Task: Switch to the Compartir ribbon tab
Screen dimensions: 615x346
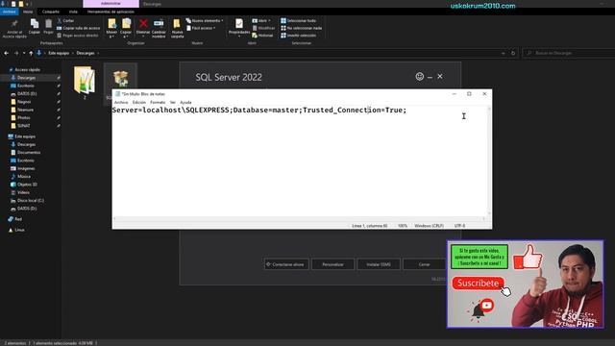Action: pos(51,12)
